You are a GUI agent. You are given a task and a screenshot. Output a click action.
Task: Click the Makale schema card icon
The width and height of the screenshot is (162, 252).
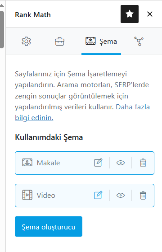pyautogui.click(x=27, y=163)
